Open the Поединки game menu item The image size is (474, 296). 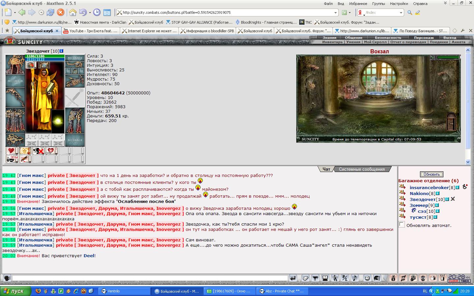[x=438, y=42]
